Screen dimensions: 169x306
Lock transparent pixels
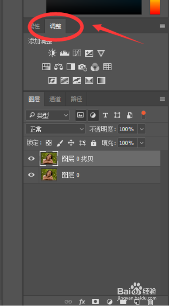coord(49,143)
